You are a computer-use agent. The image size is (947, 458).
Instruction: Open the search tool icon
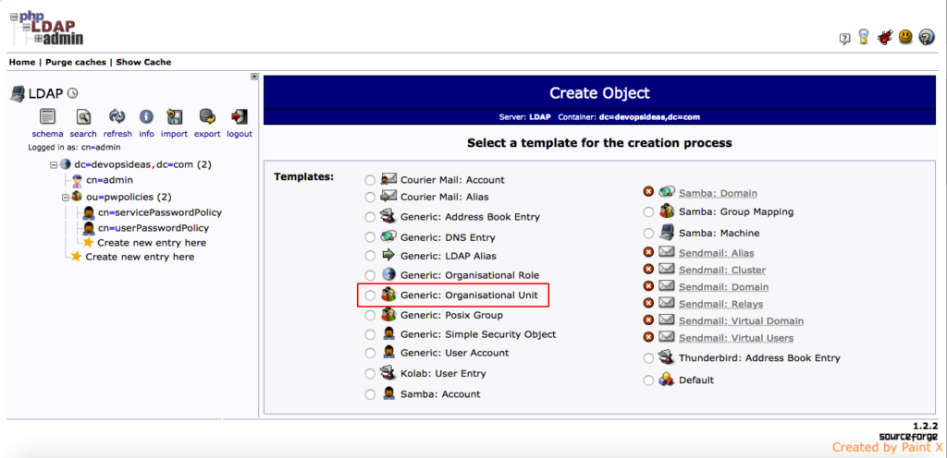(83, 117)
